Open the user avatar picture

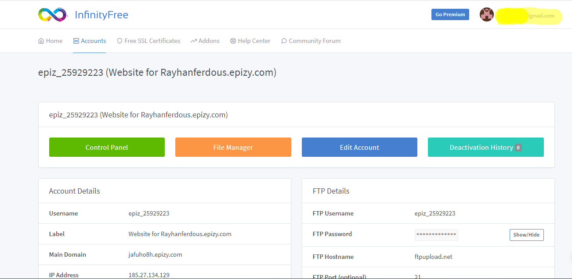pyautogui.click(x=487, y=15)
